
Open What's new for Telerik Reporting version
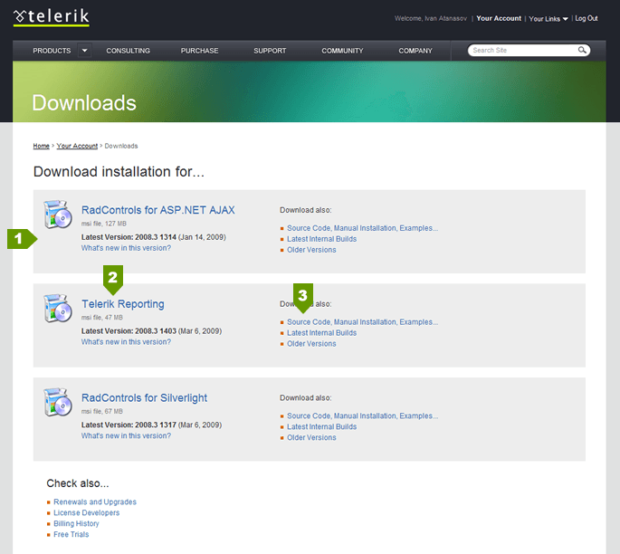[x=126, y=341]
